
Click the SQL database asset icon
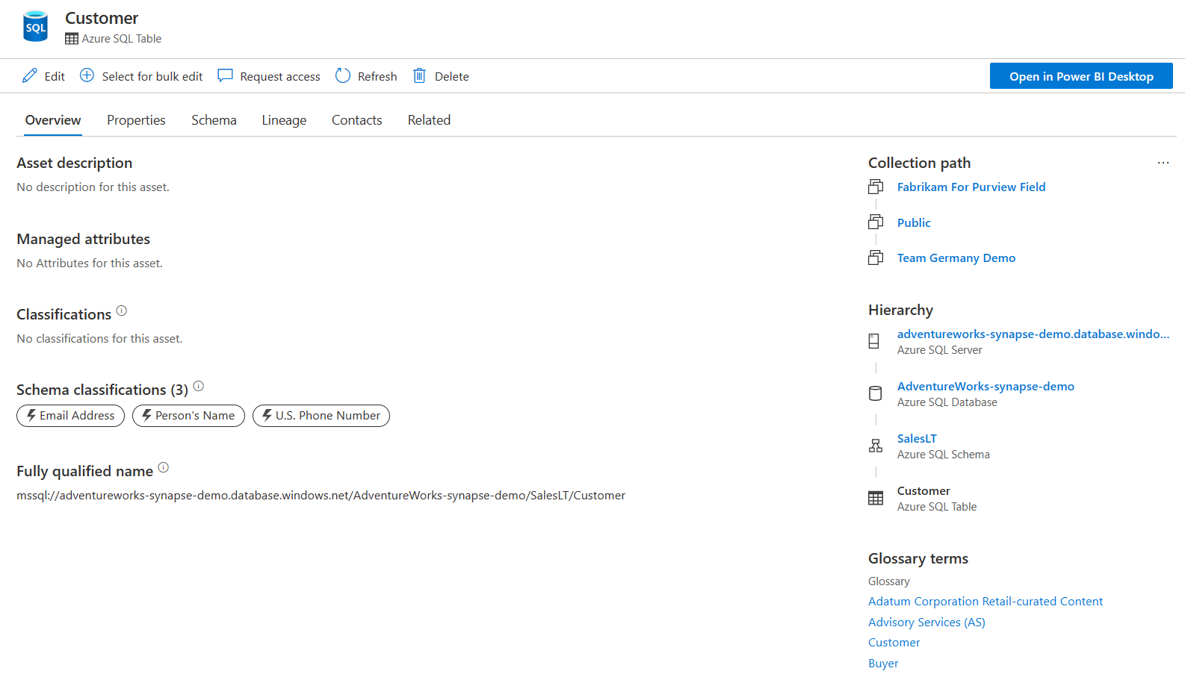[x=35, y=26]
